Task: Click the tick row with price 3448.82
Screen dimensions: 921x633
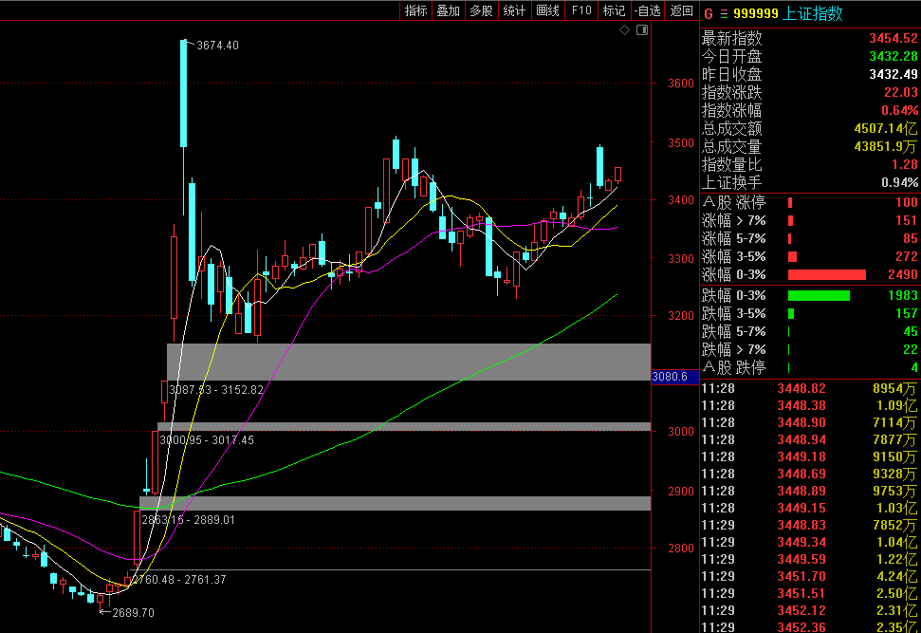Action: (x=809, y=388)
